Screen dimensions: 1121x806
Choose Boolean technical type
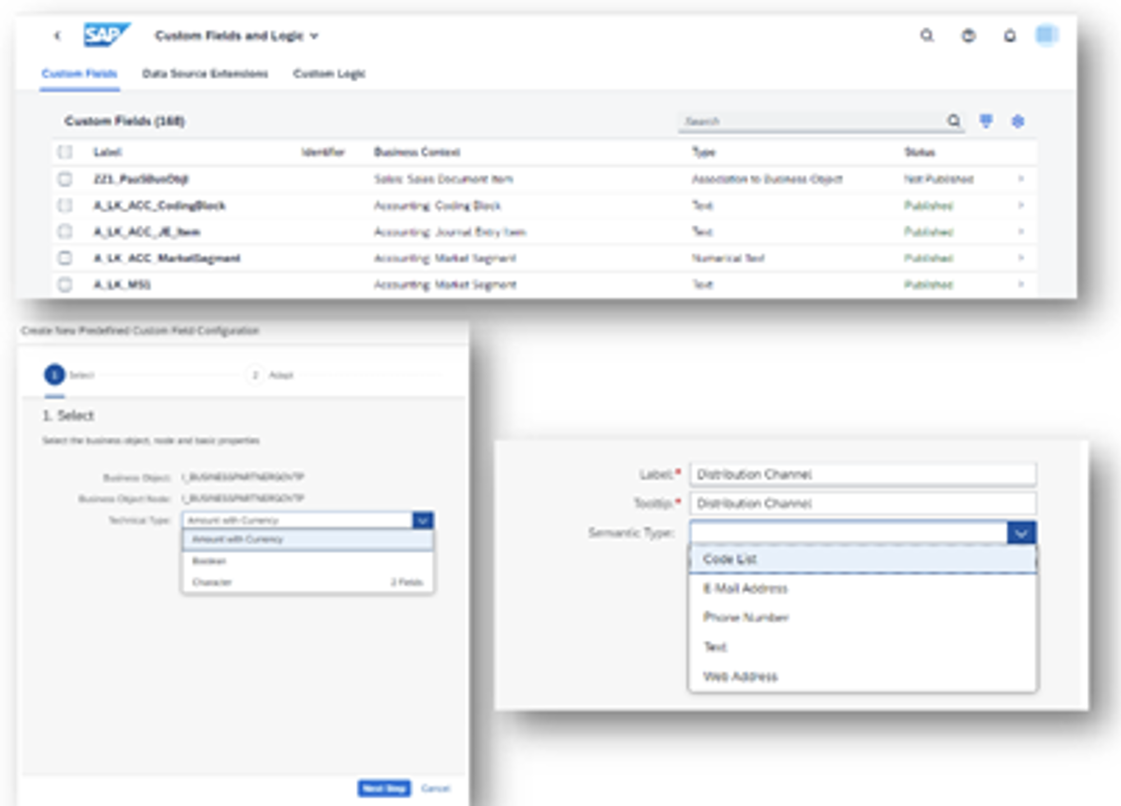(x=307, y=561)
